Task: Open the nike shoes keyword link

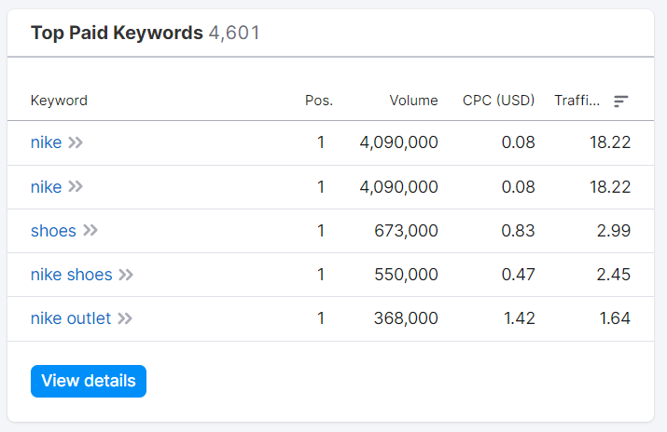Action: pyautogui.click(x=71, y=275)
